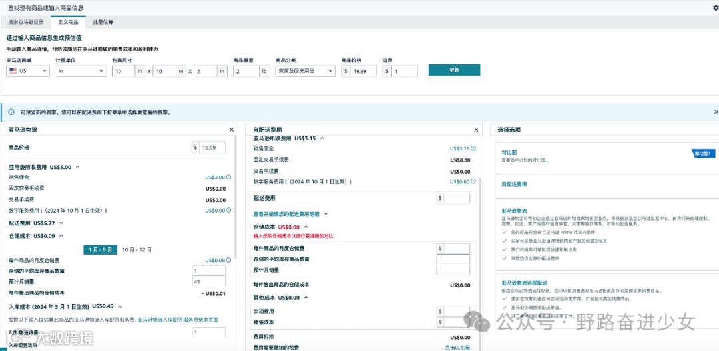719x351 pixels.
Task: Collapse 仓储成本 US$0.00 section
Action: click(306, 227)
